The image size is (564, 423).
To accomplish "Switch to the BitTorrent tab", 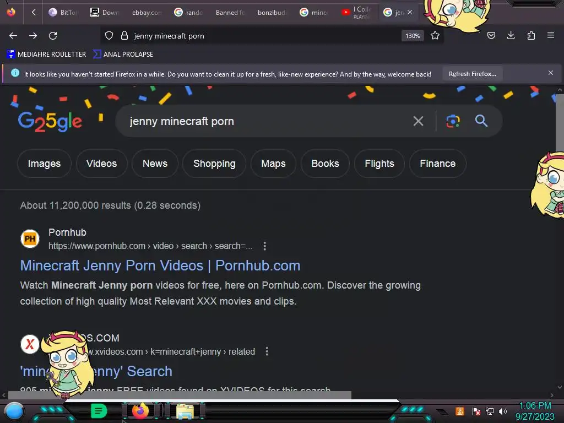I will point(63,12).
